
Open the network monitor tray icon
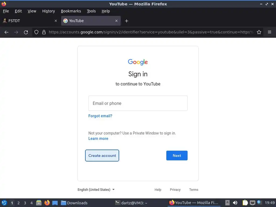pyautogui.click(x=252, y=203)
